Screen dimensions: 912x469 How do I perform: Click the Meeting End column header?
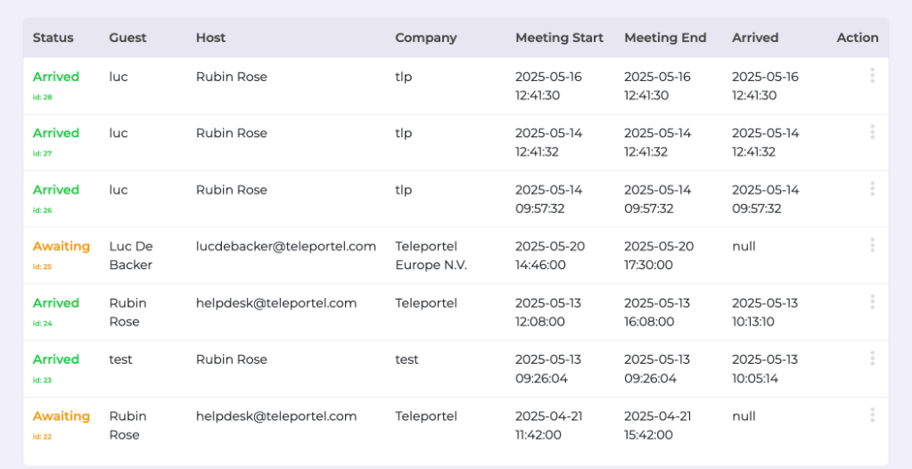tap(665, 37)
